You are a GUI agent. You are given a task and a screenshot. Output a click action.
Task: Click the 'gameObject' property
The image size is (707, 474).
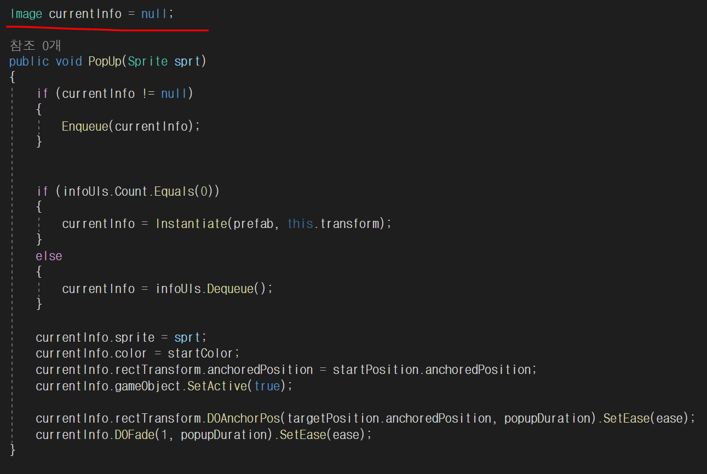pyautogui.click(x=148, y=386)
